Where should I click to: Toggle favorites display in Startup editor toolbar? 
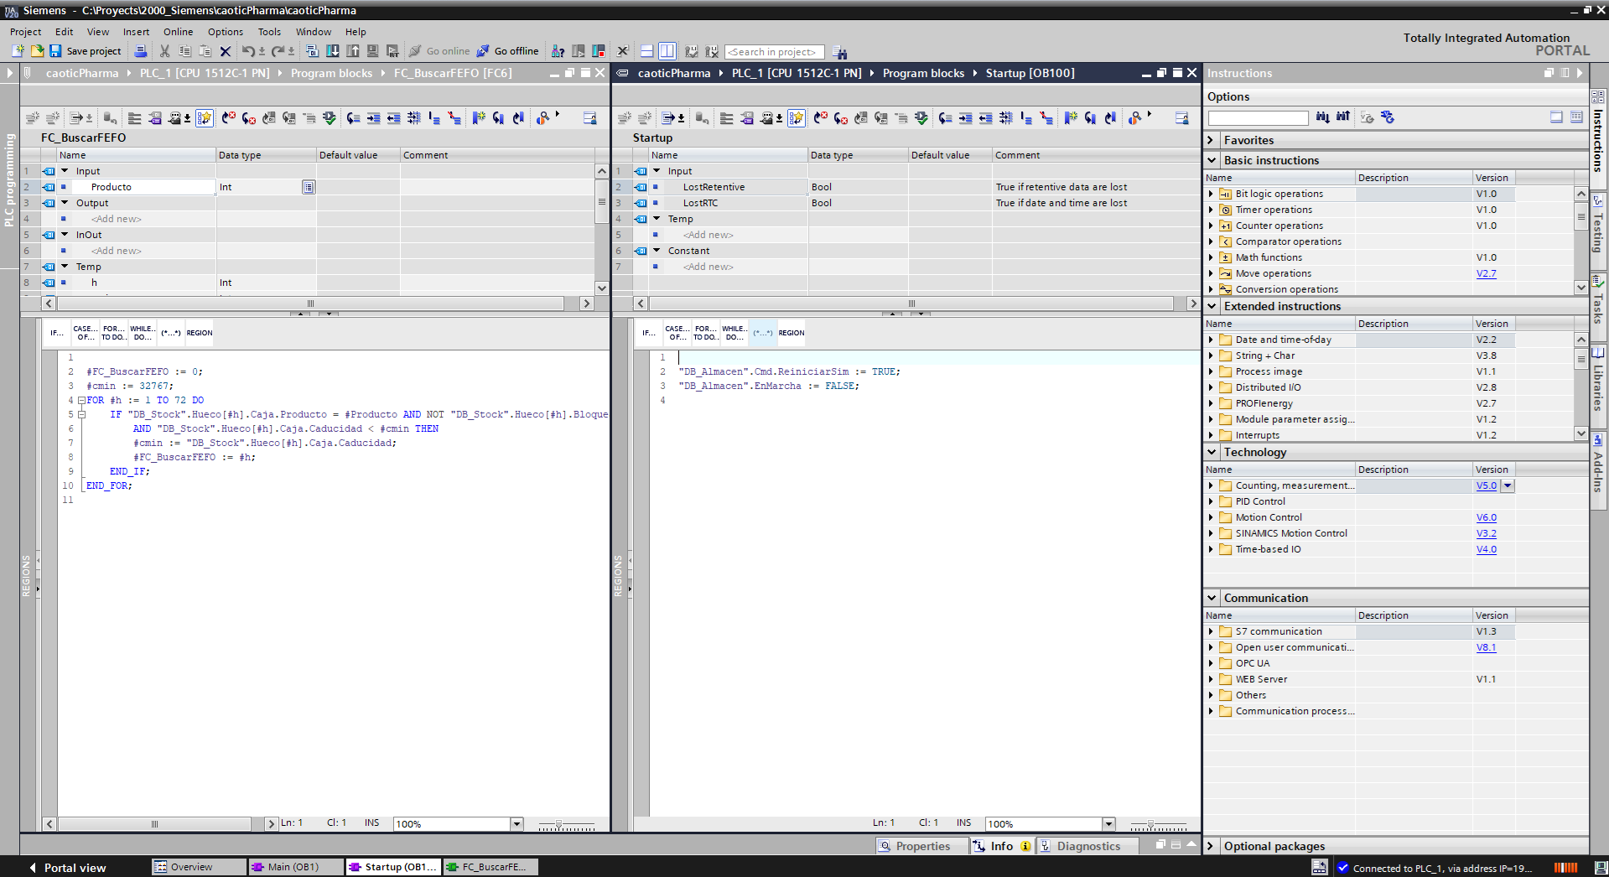(x=797, y=118)
